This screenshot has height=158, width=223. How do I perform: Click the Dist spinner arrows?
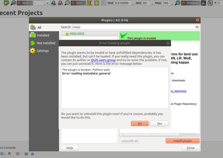click(133, 3)
